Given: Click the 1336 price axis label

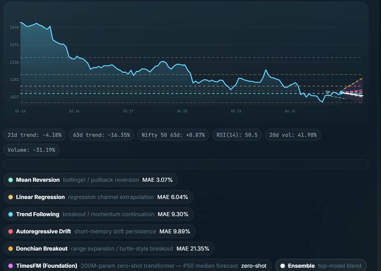Looking at the screenshot, I should click(14, 62).
